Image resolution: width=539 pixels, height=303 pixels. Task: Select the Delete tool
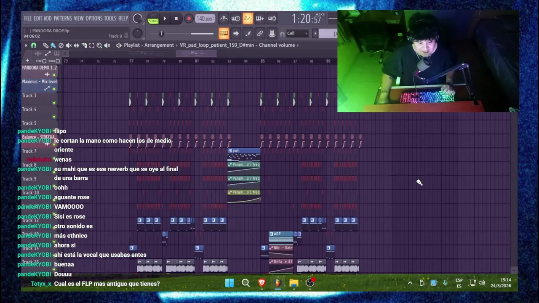click(x=61, y=45)
